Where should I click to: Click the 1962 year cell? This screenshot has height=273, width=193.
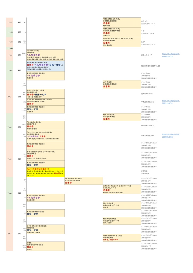(x=9, y=70)
